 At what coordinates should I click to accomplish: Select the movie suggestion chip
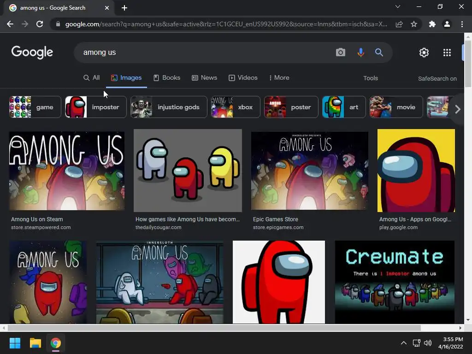[x=396, y=107]
